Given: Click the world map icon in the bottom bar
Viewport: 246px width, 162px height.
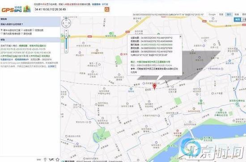Looking at the screenshot, I should pos(51,160).
